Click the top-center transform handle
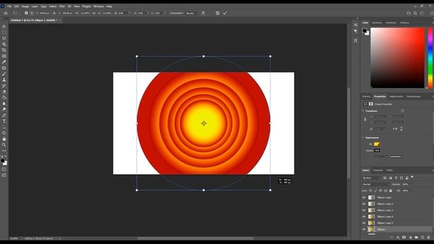Viewport: 434px width, 244px height. (203, 56)
